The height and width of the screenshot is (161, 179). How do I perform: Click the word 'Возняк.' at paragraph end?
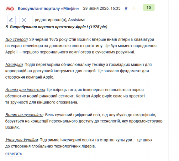click(x=13, y=127)
